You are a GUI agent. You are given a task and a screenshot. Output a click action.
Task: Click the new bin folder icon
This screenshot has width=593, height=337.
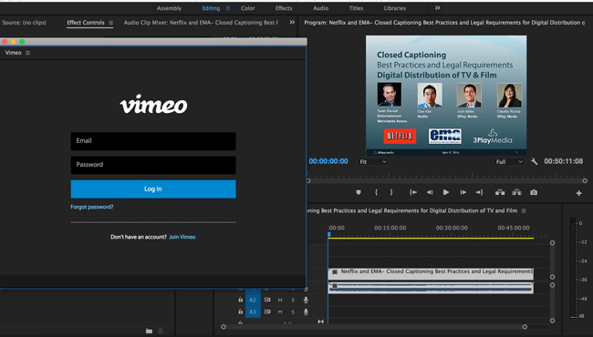(149, 331)
